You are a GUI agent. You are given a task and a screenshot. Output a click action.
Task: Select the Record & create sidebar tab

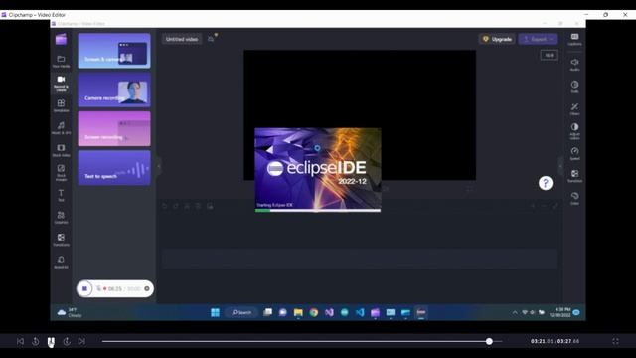click(61, 84)
